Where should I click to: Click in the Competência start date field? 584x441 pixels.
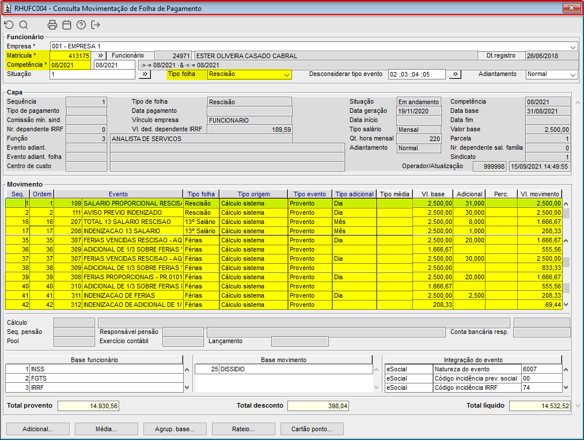70,65
